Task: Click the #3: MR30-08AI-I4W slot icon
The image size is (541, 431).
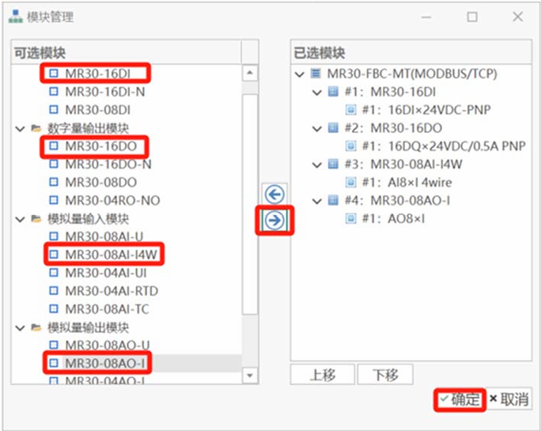Action: coord(333,164)
